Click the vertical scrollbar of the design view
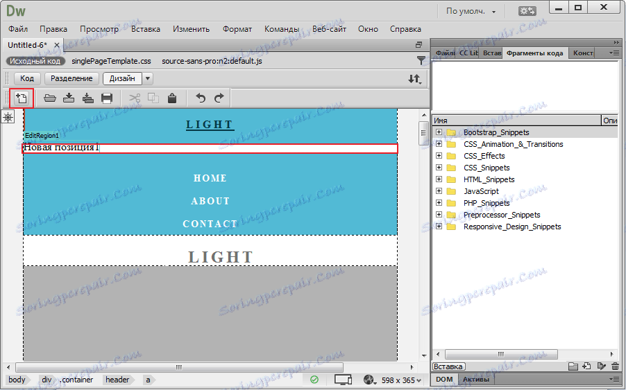This screenshot has width=626, height=390. pyautogui.click(x=423, y=133)
